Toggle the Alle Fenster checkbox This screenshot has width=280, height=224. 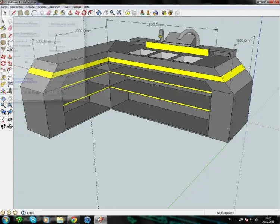coord(25,93)
